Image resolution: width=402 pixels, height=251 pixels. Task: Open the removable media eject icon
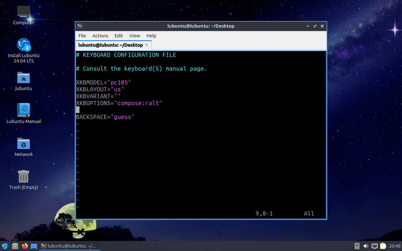click(x=357, y=246)
